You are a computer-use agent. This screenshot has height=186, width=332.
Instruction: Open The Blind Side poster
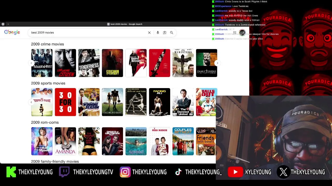tap(112, 102)
